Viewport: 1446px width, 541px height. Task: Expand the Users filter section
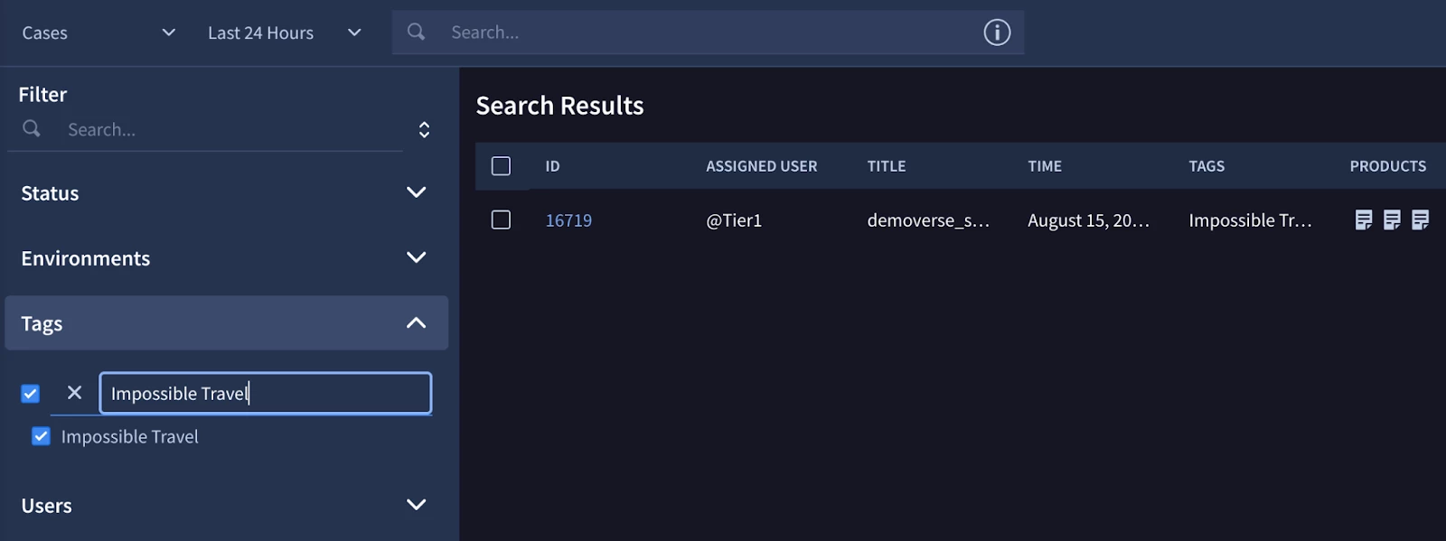pyautogui.click(x=226, y=505)
